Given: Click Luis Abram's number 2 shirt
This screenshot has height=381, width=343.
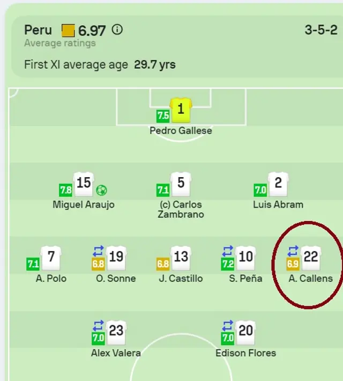Looking at the screenshot, I should pyautogui.click(x=278, y=184).
